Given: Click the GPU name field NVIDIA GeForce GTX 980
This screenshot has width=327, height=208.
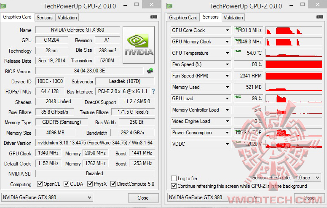Looking at the screenshot, I should click(x=78, y=30).
